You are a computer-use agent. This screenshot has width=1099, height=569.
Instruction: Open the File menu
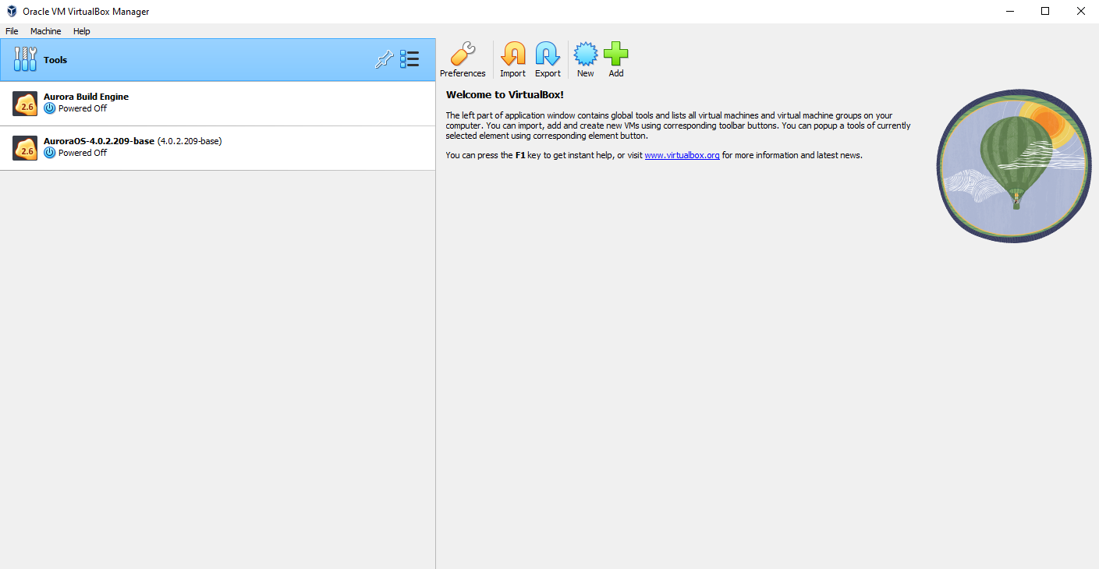pos(12,31)
